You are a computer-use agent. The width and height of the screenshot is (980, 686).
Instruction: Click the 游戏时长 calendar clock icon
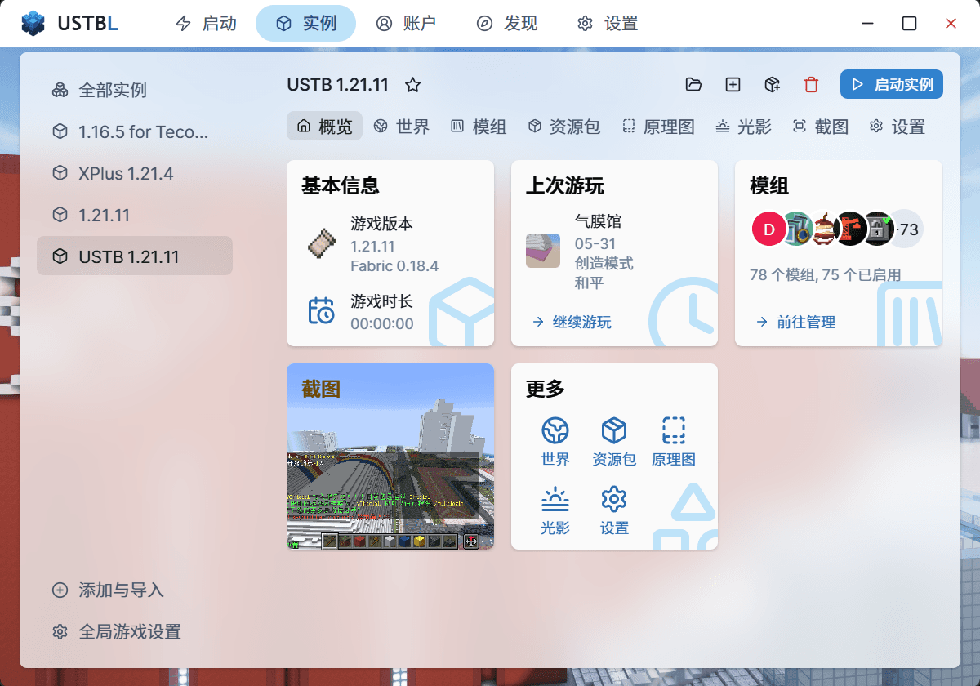coord(321,311)
